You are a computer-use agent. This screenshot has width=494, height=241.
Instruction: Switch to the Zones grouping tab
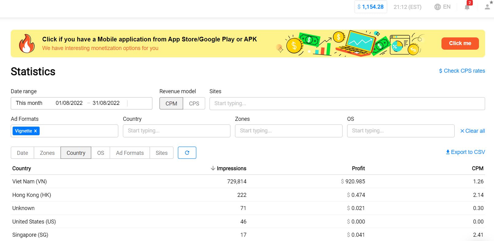pos(47,153)
